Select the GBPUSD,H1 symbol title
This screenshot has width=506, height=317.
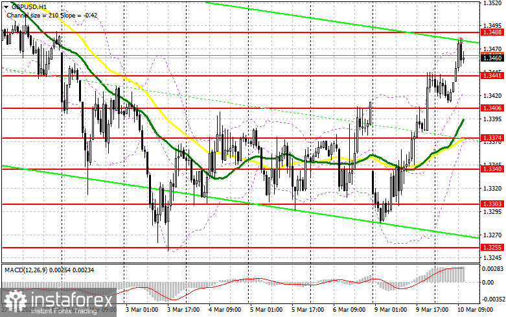point(29,6)
